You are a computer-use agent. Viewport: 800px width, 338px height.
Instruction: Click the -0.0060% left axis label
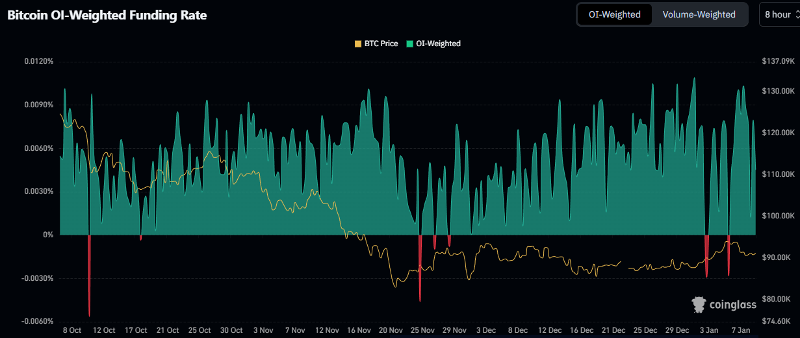[x=38, y=322]
